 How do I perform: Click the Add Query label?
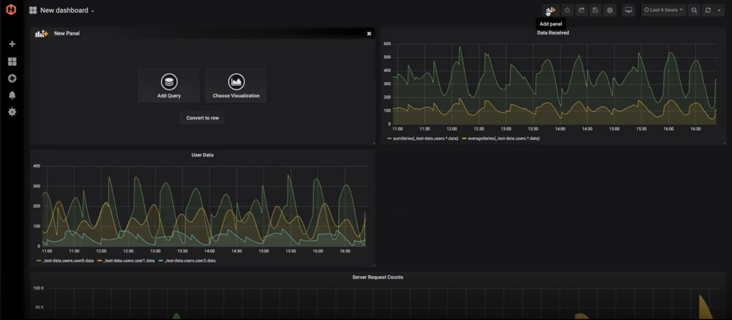tap(169, 96)
